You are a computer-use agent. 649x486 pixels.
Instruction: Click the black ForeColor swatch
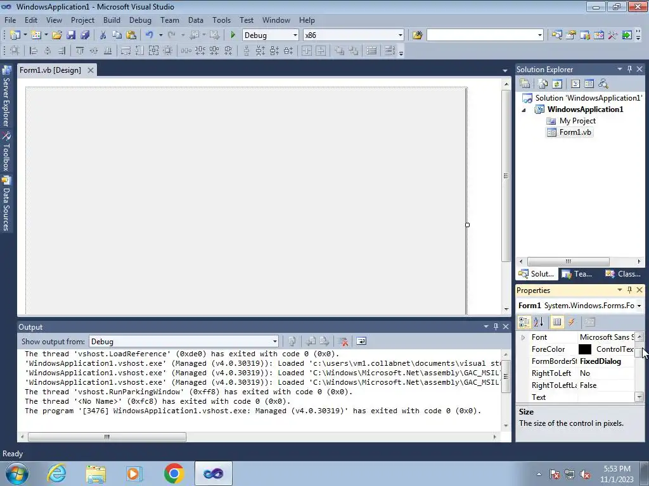[585, 349]
